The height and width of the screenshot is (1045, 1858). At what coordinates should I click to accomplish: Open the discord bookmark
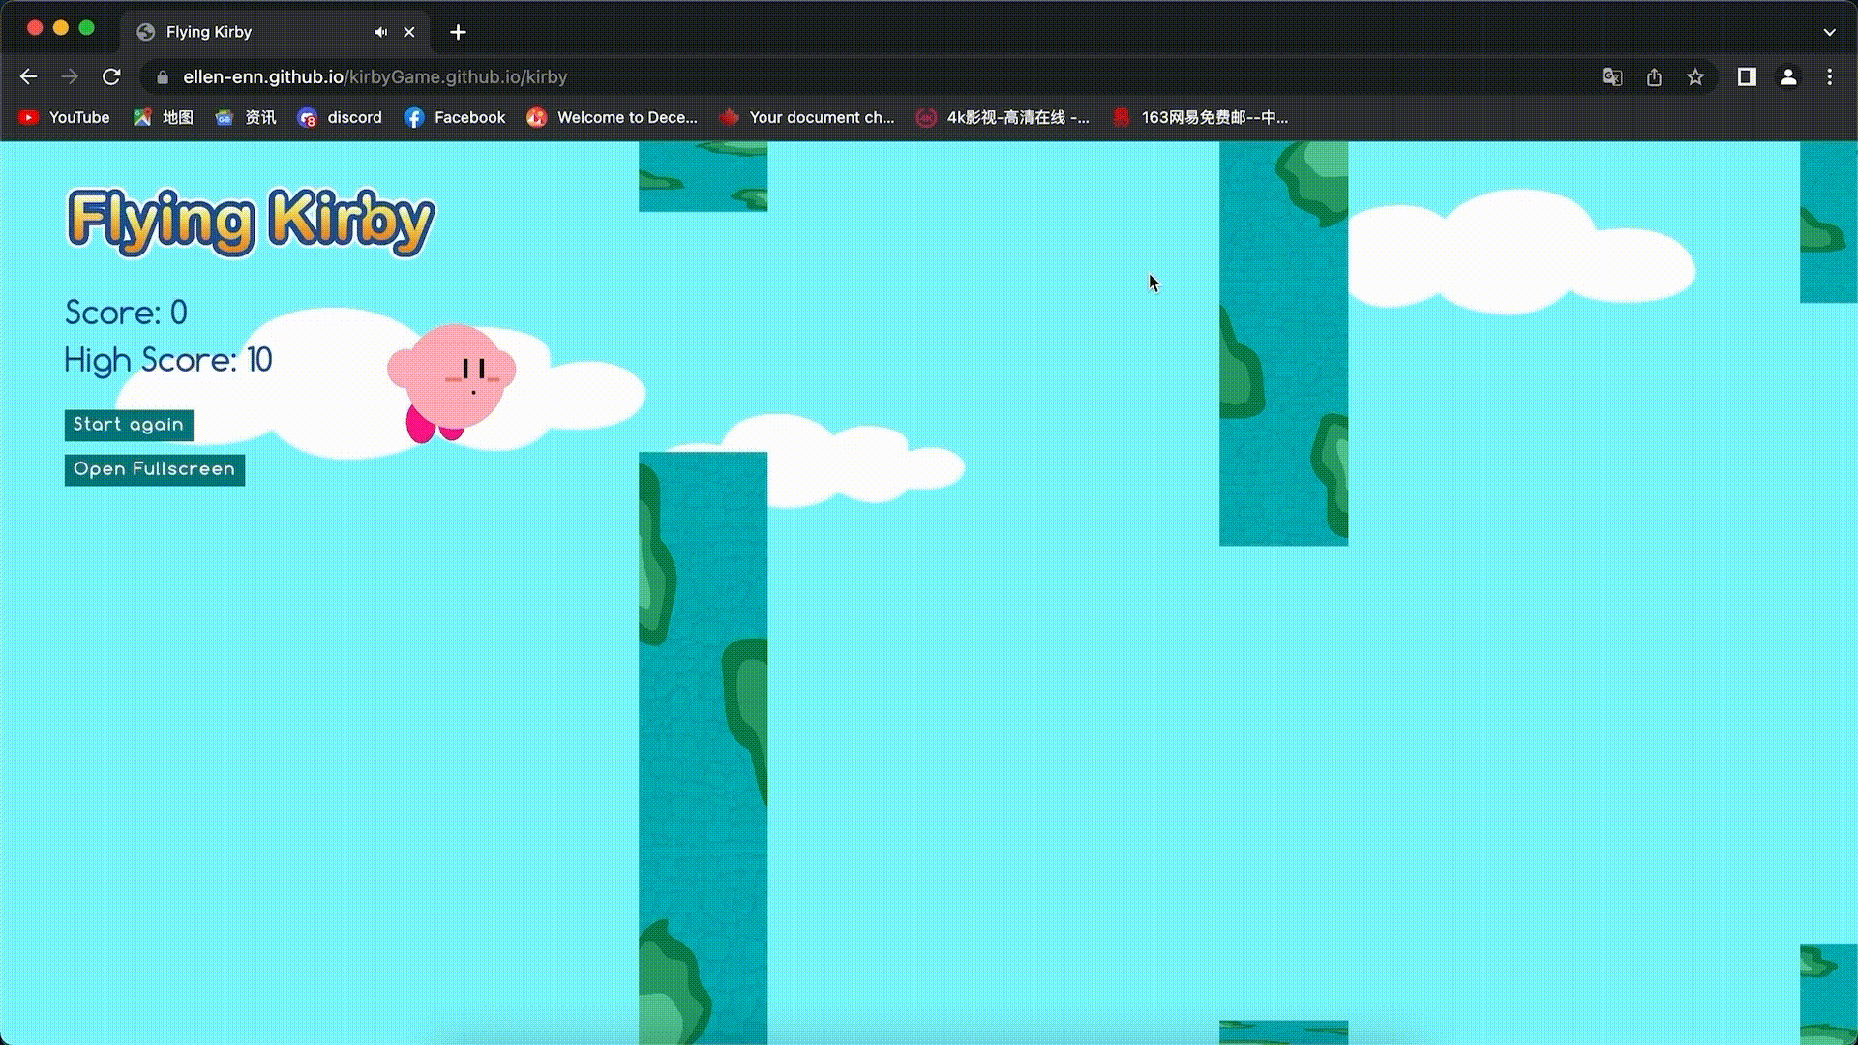(x=340, y=117)
